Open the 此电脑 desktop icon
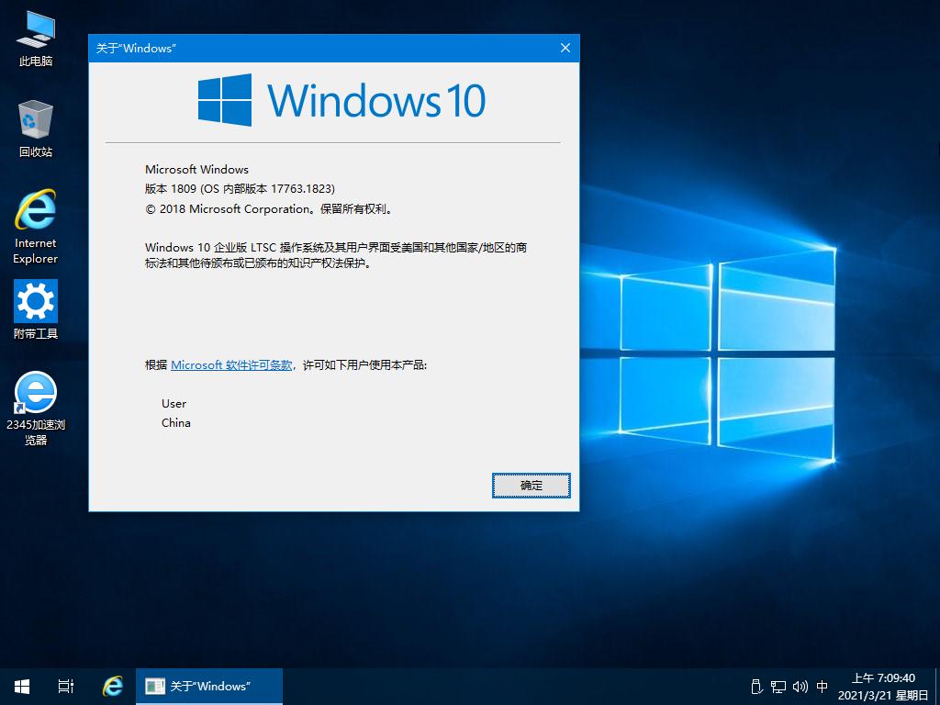The width and height of the screenshot is (940, 705). pos(36,39)
